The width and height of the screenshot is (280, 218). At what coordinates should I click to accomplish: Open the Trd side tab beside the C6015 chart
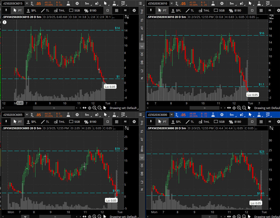142,12
